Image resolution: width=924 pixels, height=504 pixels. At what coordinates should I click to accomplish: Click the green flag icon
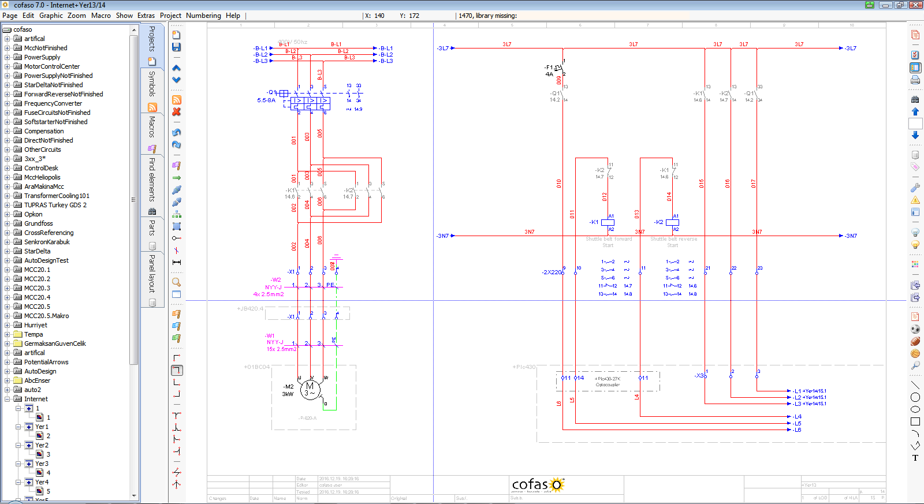point(177,338)
